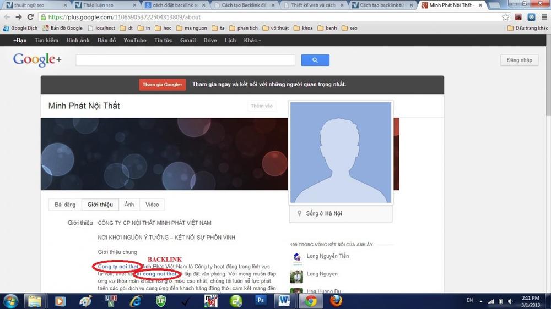Open Internet Explorer from the taskbar
Screen dimensions: 551x309
pyautogui.click(x=136, y=301)
